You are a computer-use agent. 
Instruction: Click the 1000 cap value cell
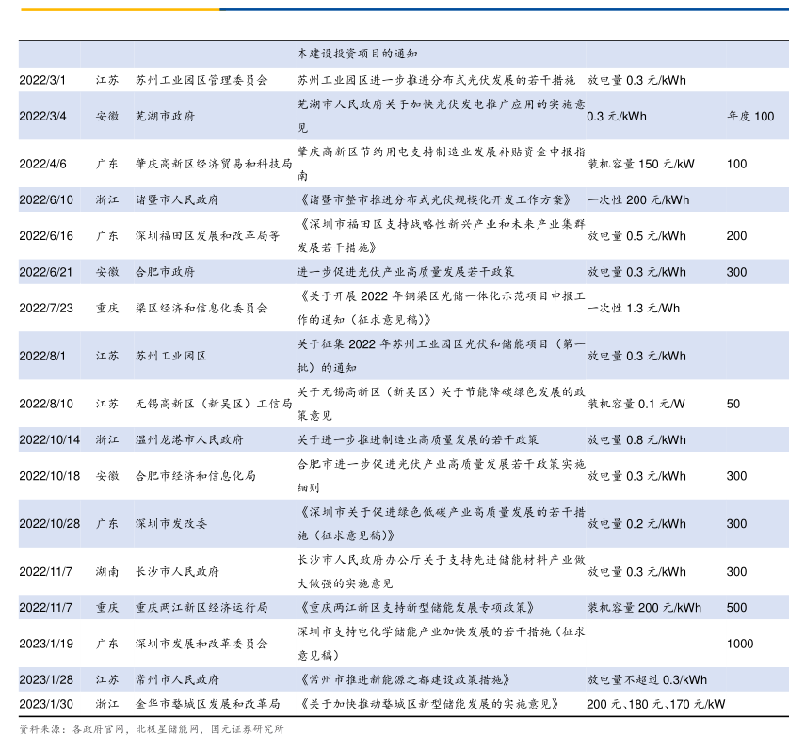(740, 644)
